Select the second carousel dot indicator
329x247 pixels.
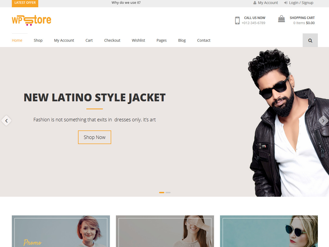click(x=168, y=192)
